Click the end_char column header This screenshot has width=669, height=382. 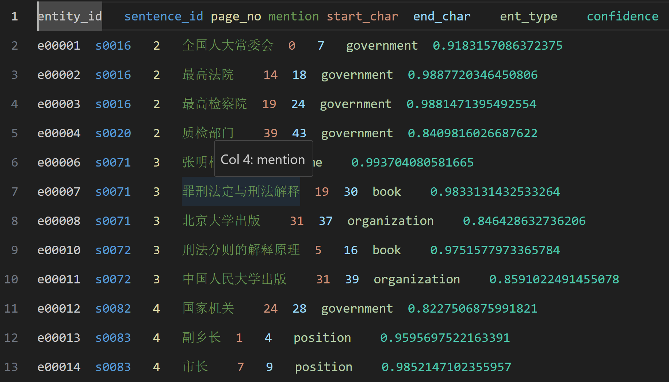click(441, 16)
